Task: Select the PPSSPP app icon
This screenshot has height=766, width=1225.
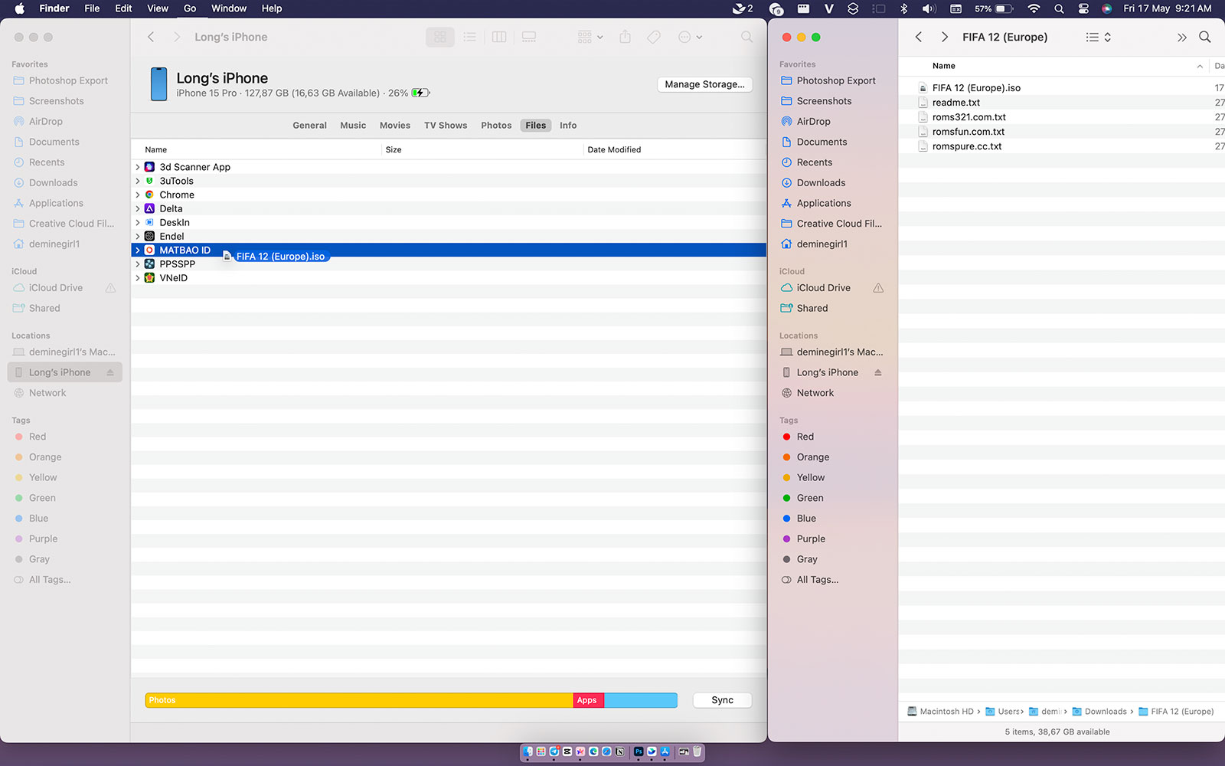Action: [150, 264]
